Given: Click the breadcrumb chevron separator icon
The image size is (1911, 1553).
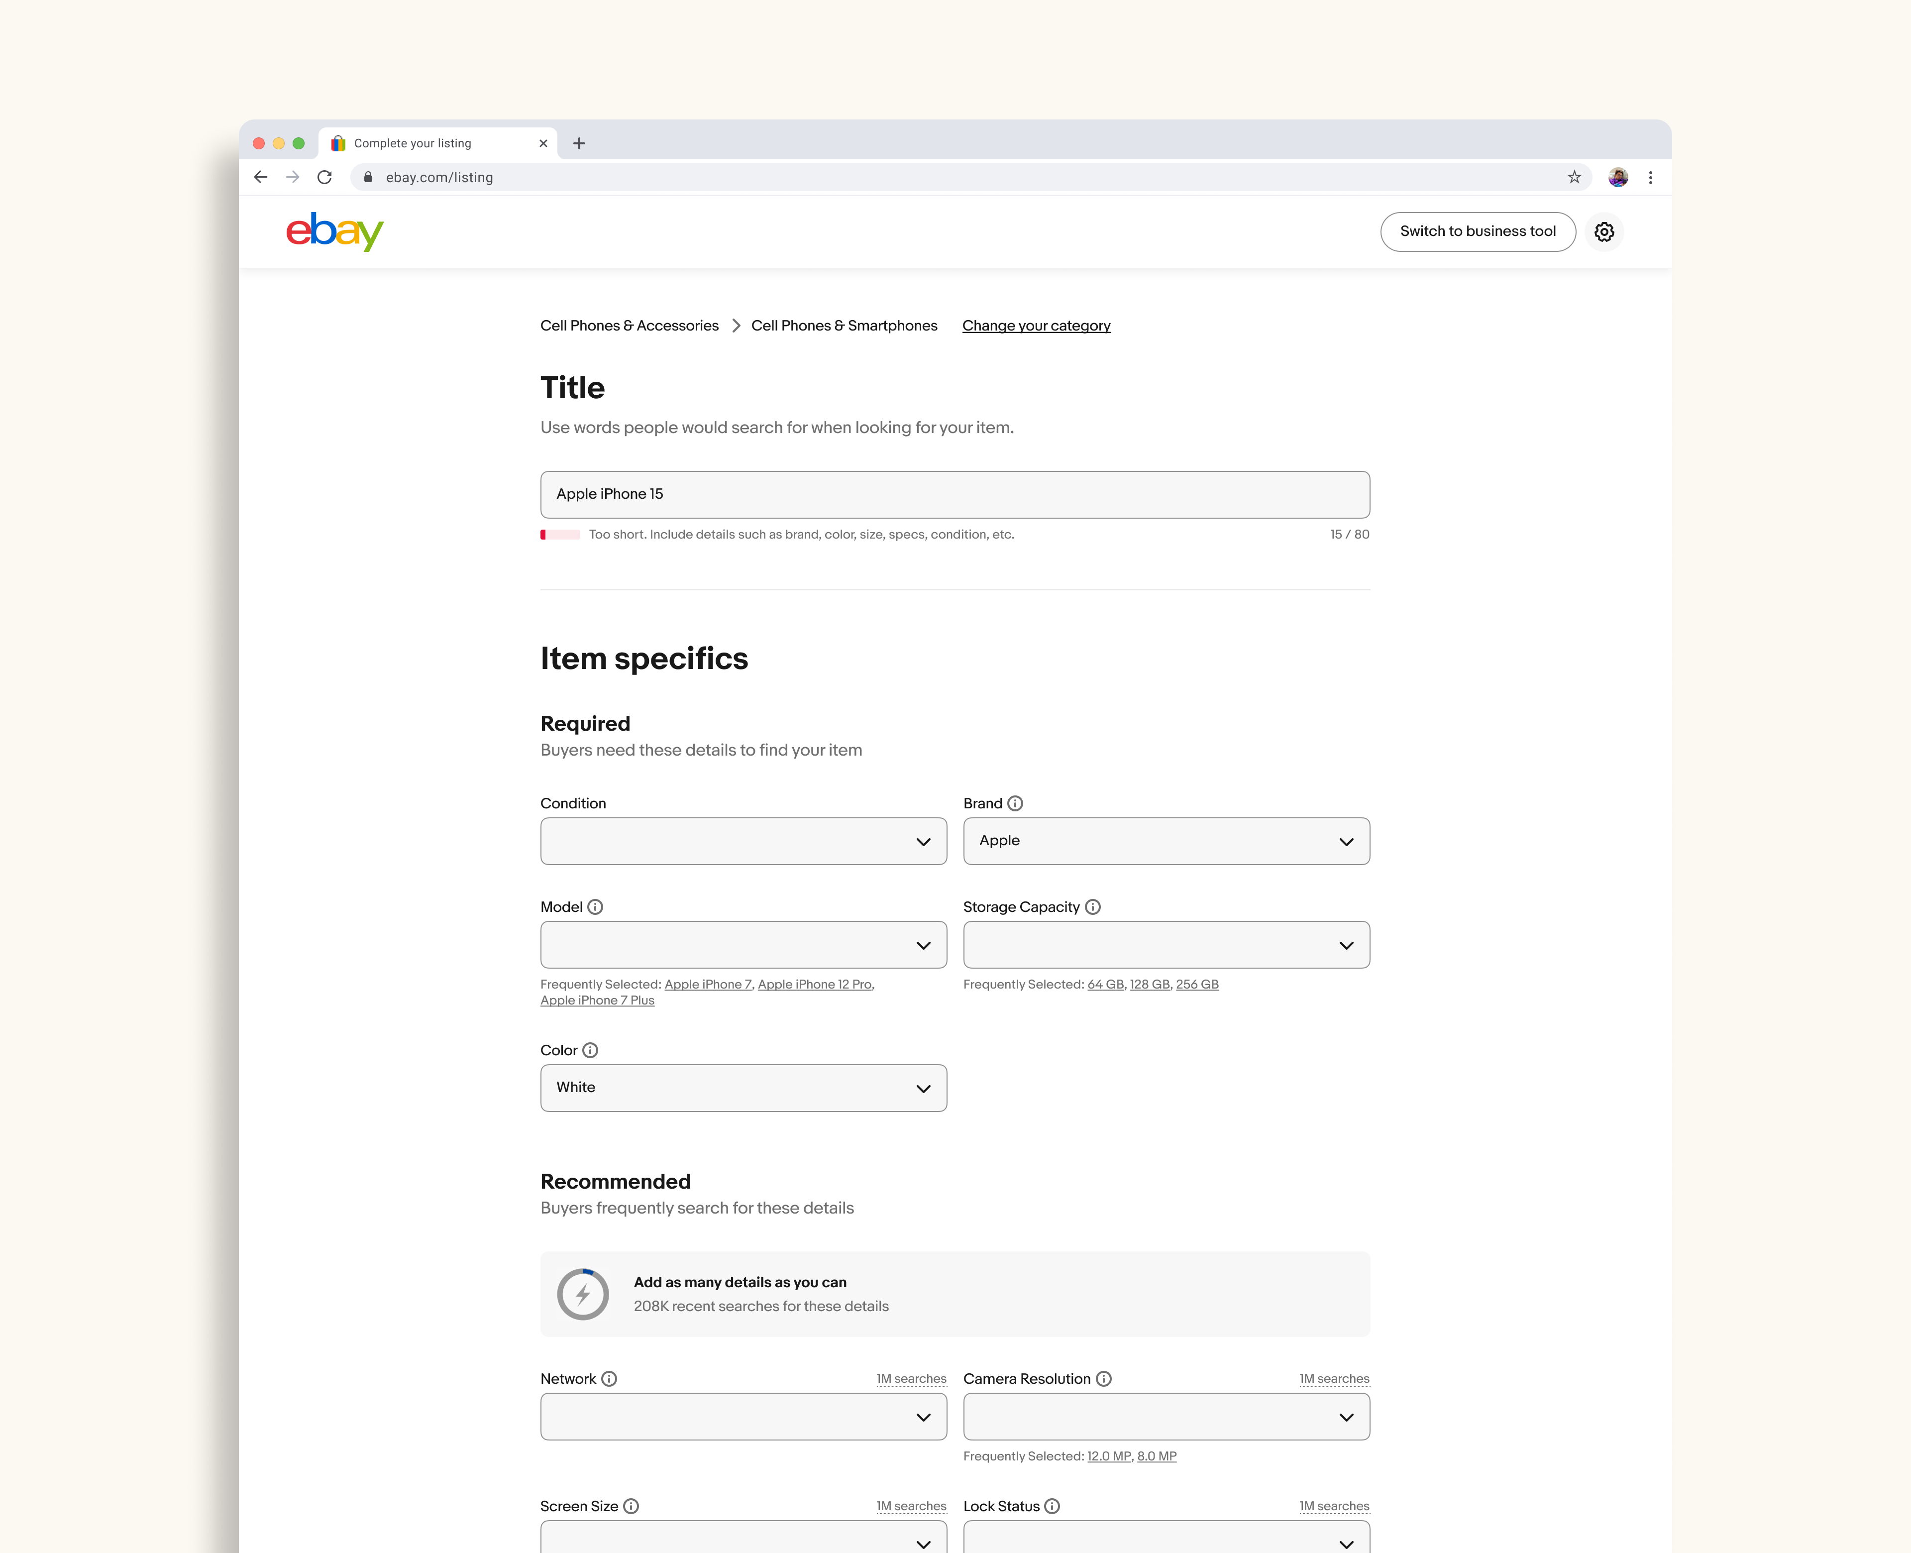Looking at the screenshot, I should point(736,326).
